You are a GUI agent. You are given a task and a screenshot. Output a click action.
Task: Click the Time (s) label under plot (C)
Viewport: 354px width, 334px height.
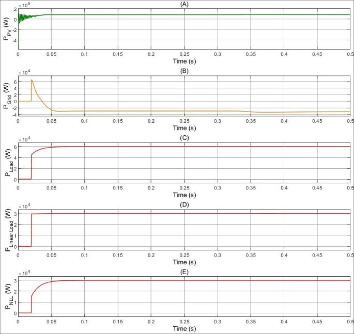[184, 195]
